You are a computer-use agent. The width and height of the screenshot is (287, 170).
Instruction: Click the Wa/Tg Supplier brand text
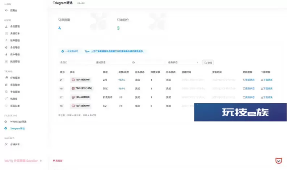pyautogui.click(x=21, y=161)
